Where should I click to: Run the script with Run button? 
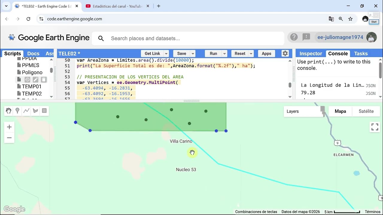coord(213,54)
